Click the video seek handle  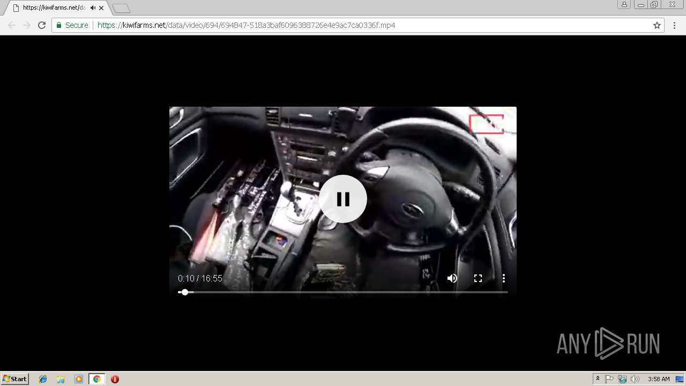185,292
